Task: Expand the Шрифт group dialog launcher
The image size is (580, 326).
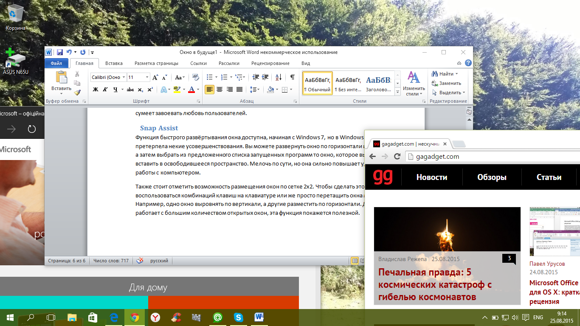Action: click(x=199, y=102)
